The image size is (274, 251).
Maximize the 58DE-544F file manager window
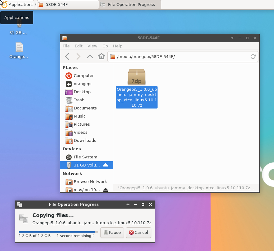point(247,38)
